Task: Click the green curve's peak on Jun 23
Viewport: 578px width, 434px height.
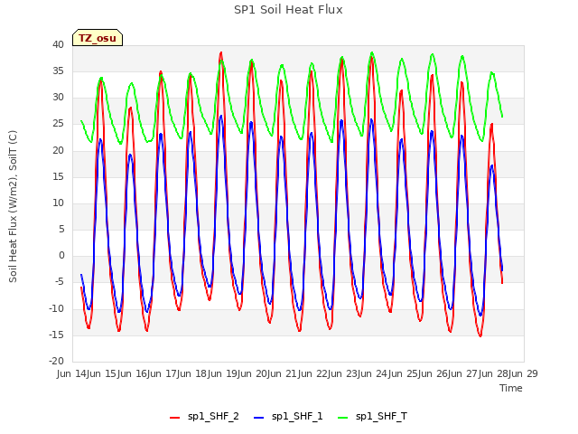Action: 372,52
